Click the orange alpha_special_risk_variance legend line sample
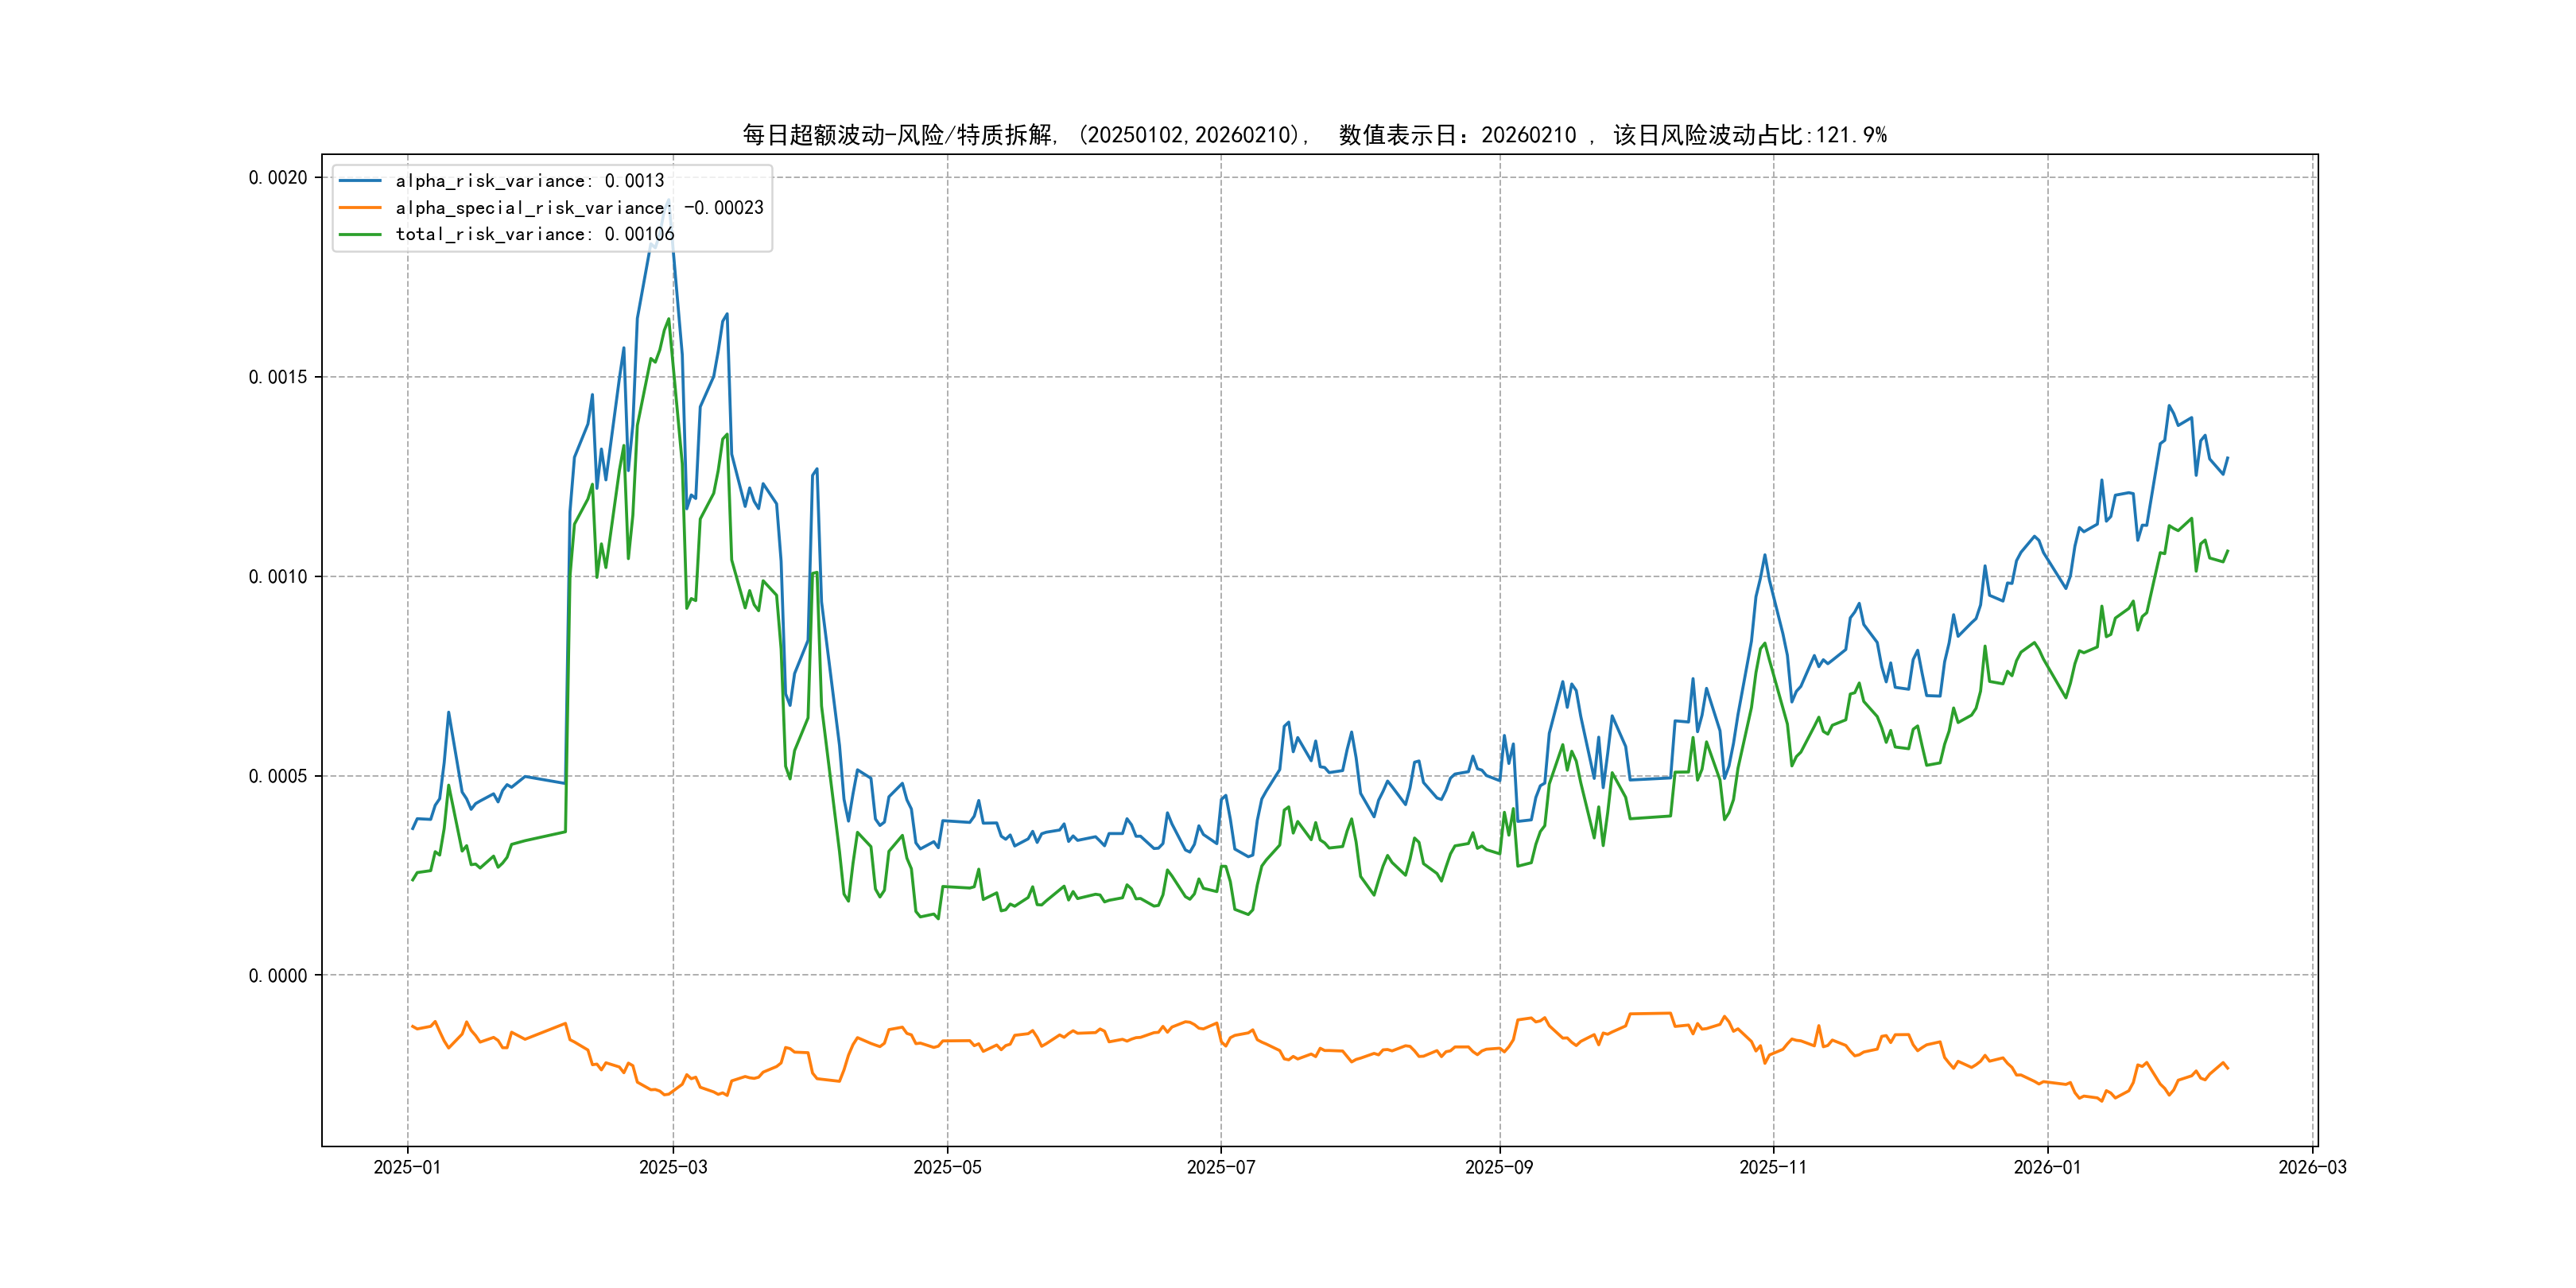The height and width of the screenshot is (1288, 2576). (x=360, y=208)
